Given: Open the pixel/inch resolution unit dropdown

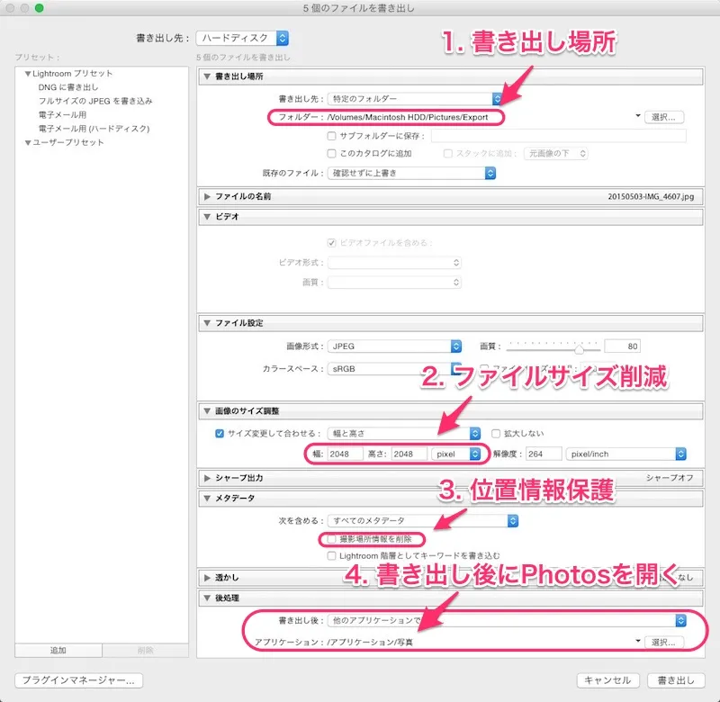Looking at the screenshot, I should pos(626,454).
